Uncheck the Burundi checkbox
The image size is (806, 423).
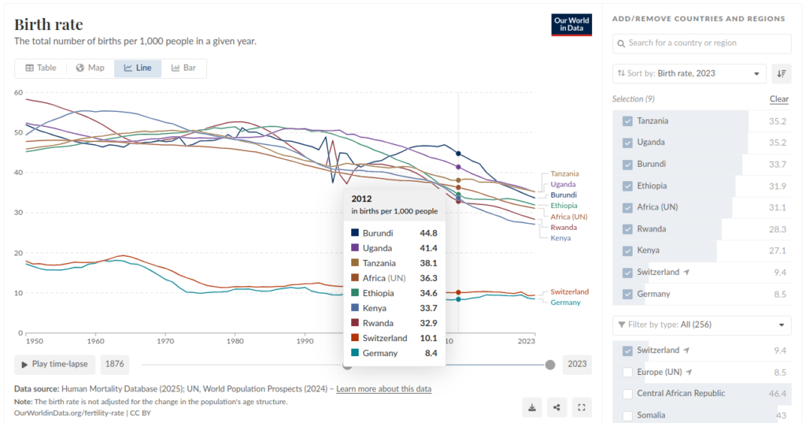tap(627, 165)
